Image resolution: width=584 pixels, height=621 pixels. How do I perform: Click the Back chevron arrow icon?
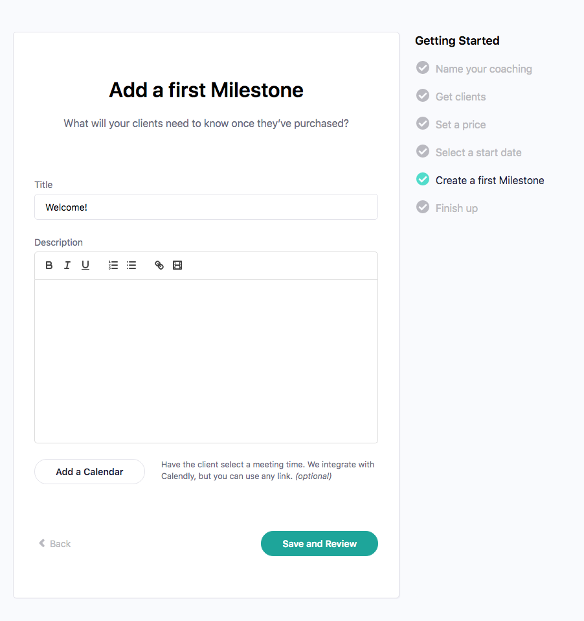tap(42, 543)
